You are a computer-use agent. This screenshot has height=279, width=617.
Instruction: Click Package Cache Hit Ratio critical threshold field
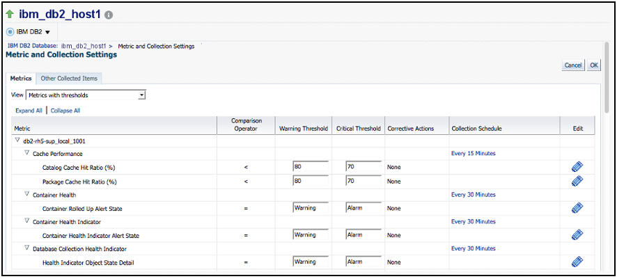point(364,181)
